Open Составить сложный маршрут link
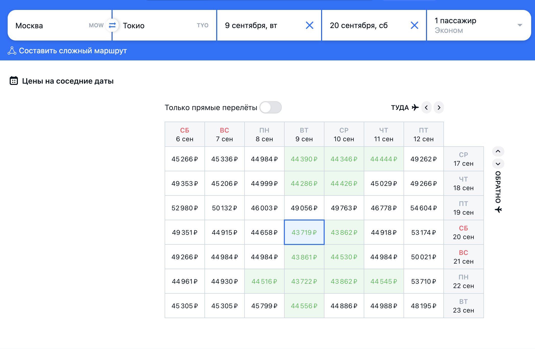 pos(73,51)
